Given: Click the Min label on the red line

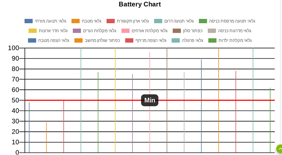Looking at the screenshot, I should pyautogui.click(x=150, y=100).
